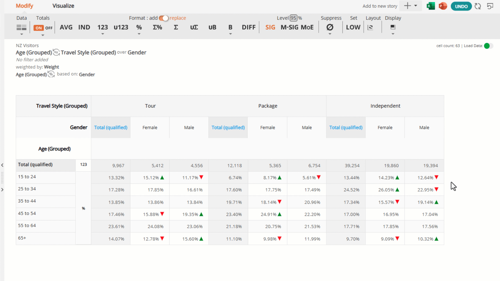Export table to Excel icon
500x281 pixels.
(x=431, y=6)
